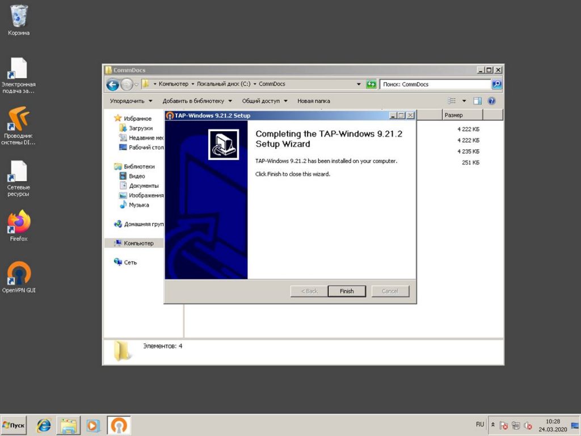Select Домашняя группа in the navigation pane
The height and width of the screenshot is (436, 581).
[144, 224]
